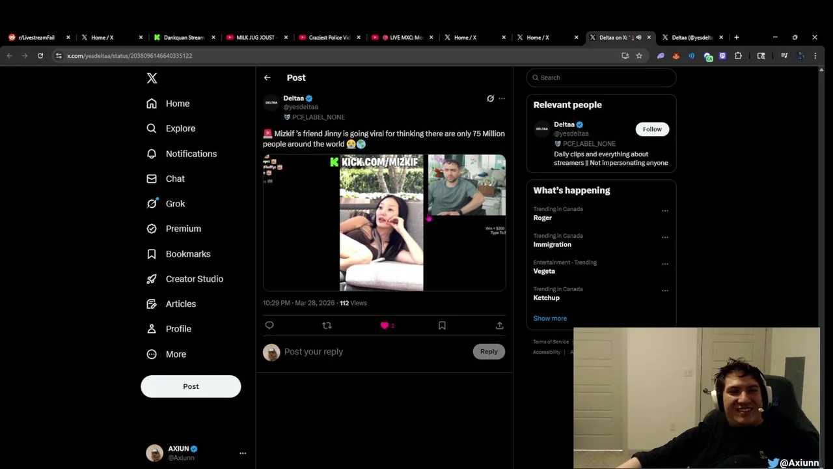Reload the page with the refresh icon
This screenshot has width=833, height=469.
(40, 56)
